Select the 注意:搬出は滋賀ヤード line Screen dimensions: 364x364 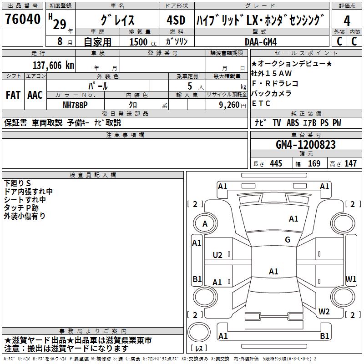pyautogui.click(x=66, y=349)
